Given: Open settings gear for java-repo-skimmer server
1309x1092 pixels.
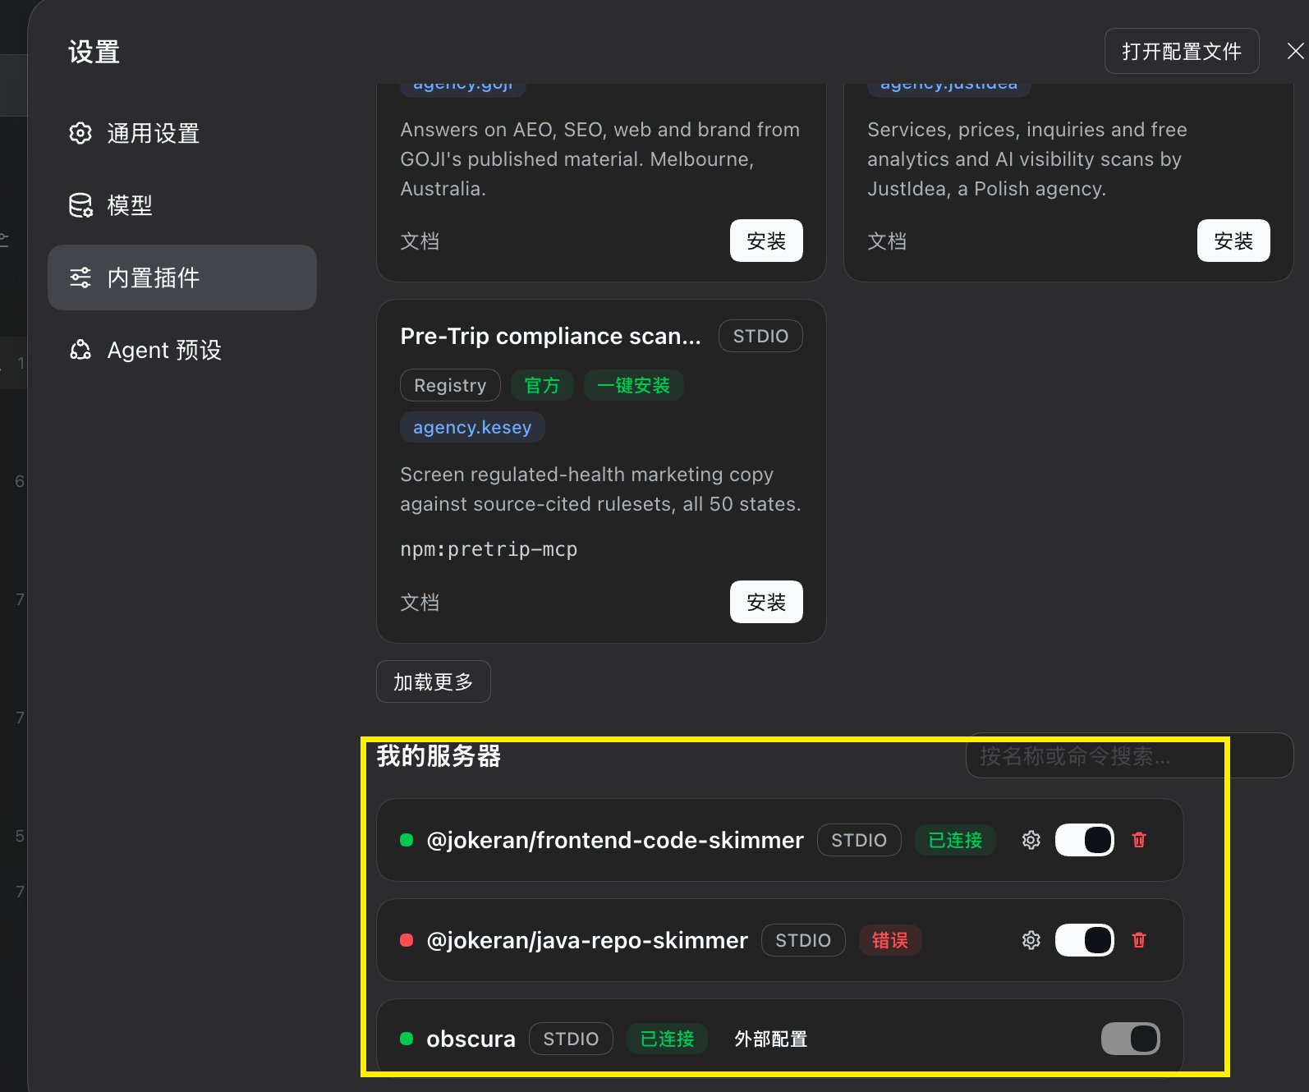Looking at the screenshot, I should [x=1031, y=940].
